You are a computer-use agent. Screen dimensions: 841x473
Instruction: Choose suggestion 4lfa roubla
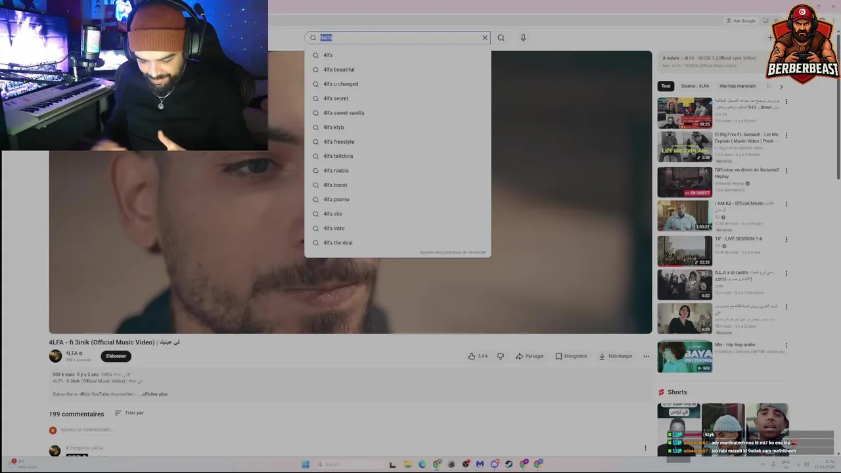pos(398,171)
